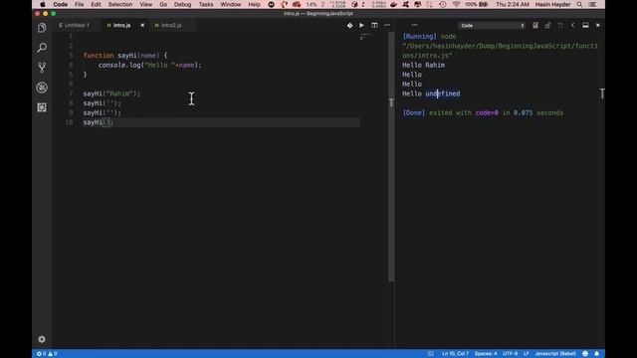Open the Search view in activity bar
Viewport: 637px width, 358px height.
[x=42, y=48]
